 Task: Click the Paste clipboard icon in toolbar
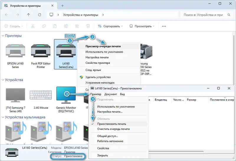click(x=55, y=26)
